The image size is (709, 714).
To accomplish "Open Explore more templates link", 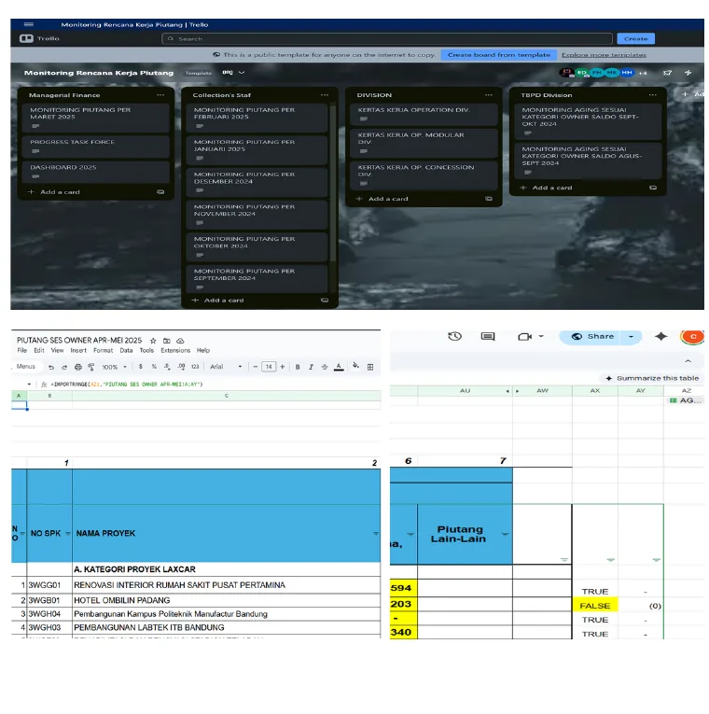I will pos(604,55).
